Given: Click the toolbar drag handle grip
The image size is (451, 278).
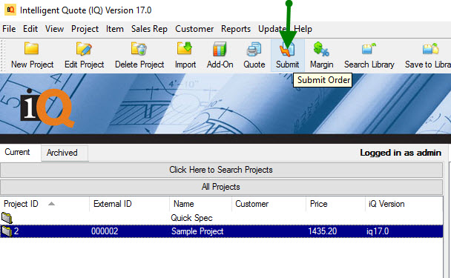Looking at the screenshot, I should (4, 56).
